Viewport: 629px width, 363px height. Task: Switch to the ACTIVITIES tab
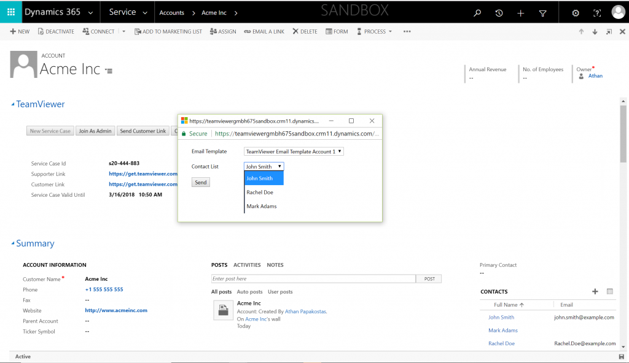click(x=247, y=265)
